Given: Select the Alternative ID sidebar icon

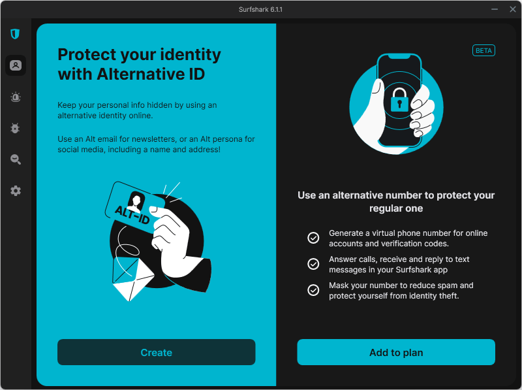Looking at the screenshot, I should 16,65.
